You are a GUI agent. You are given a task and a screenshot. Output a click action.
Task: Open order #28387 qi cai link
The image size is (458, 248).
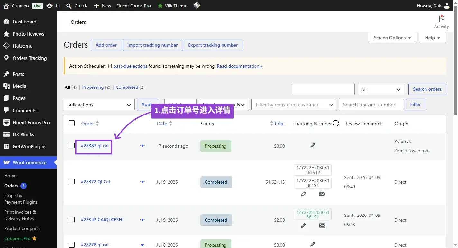tap(95, 146)
